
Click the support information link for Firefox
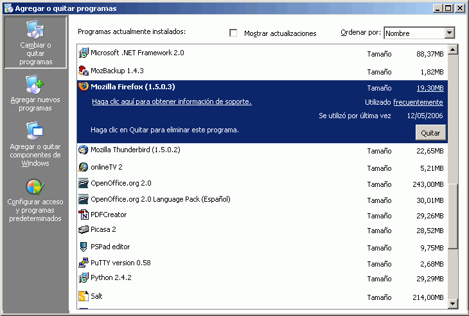[171, 102]
